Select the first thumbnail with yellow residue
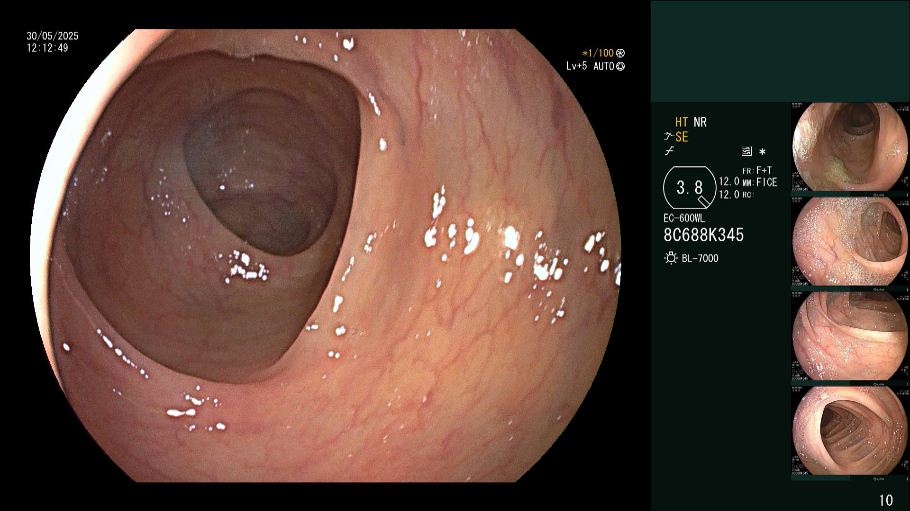Image resolution: width=910 pixels, height=511 pixels. (850, 147)
